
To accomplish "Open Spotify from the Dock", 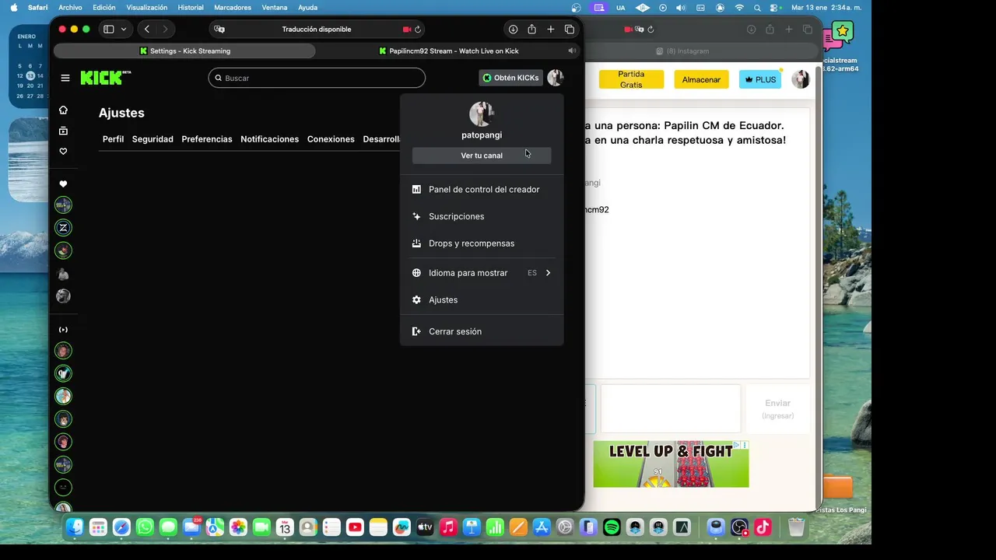I will pyautogui.click(x=612, y=527).
